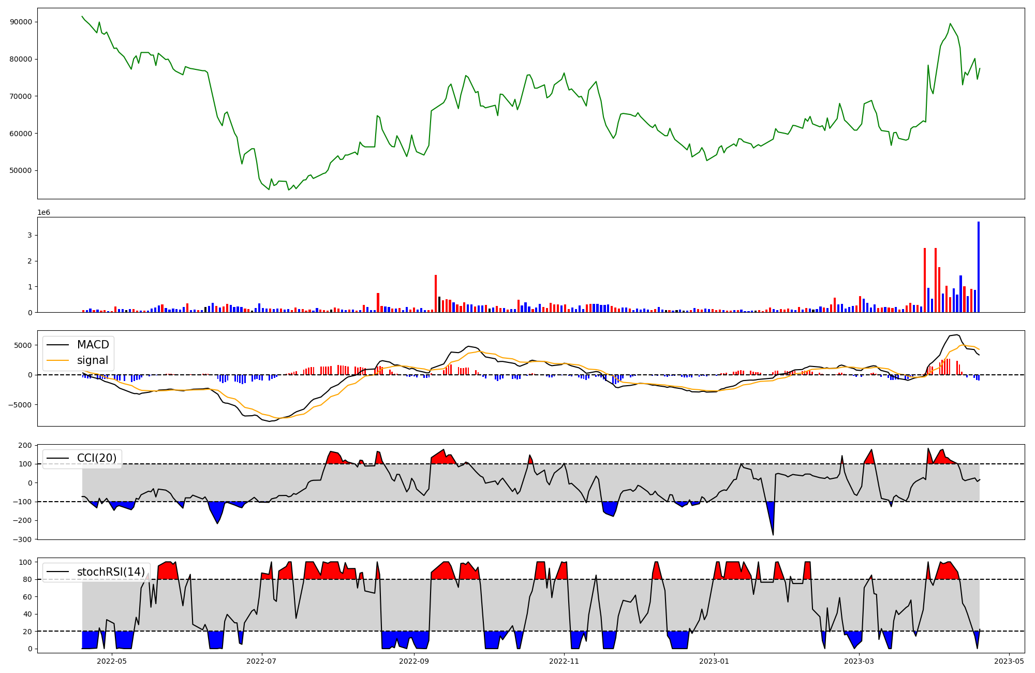
Task: Click the 90000 price axis tick label
Action: [21, 22]
